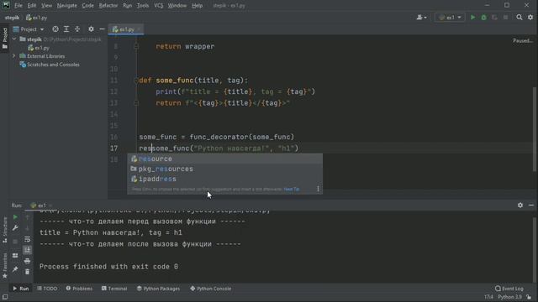This screenshot has height=302, width=538.
Task: Click up the stack trace arrow
Action: coord(28,217)
